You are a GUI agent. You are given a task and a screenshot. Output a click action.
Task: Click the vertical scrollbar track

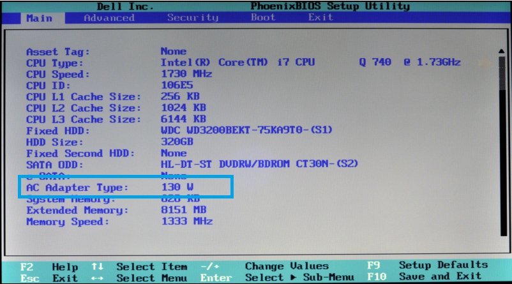coord(503,146)
